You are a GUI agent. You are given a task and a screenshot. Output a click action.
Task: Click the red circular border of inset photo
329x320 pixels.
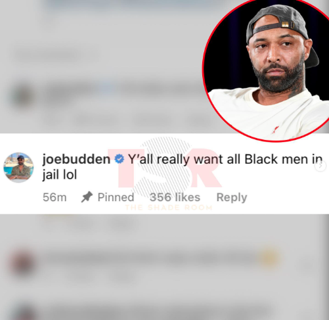click(x=204, y=70)
